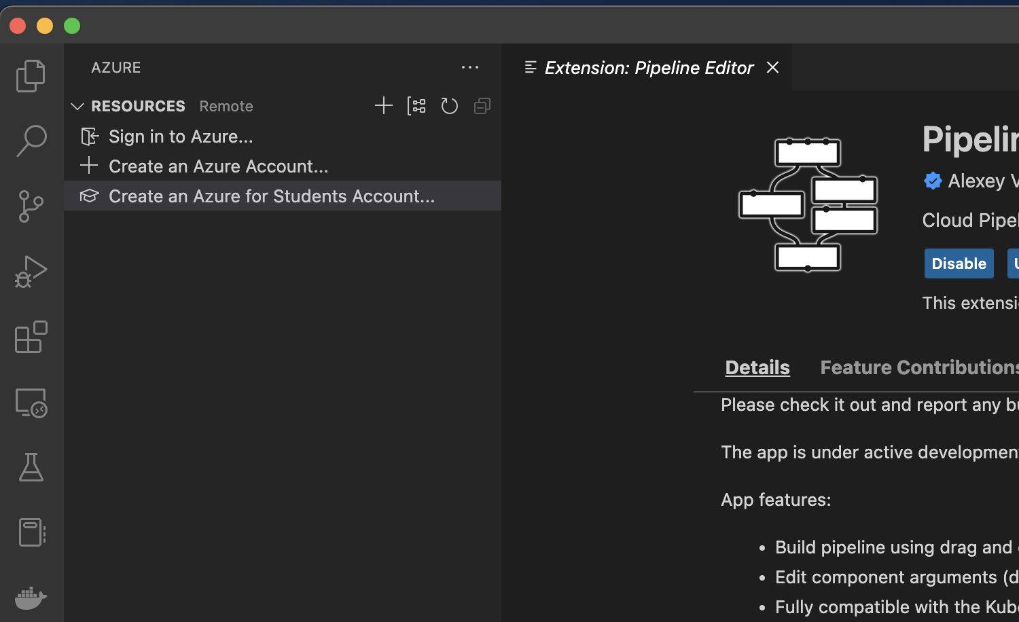Click the green fullscreen window button
This screenshot has height=622, width=1019.
pyautogui.click(x=72, y=26)
